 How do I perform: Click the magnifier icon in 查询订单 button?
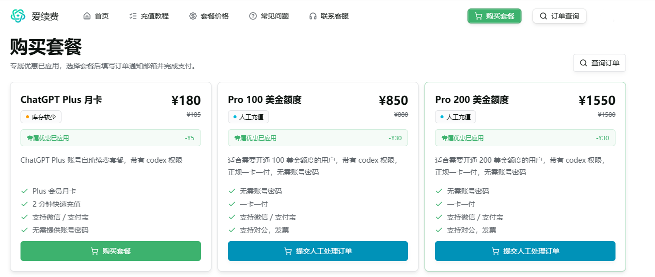583,63
